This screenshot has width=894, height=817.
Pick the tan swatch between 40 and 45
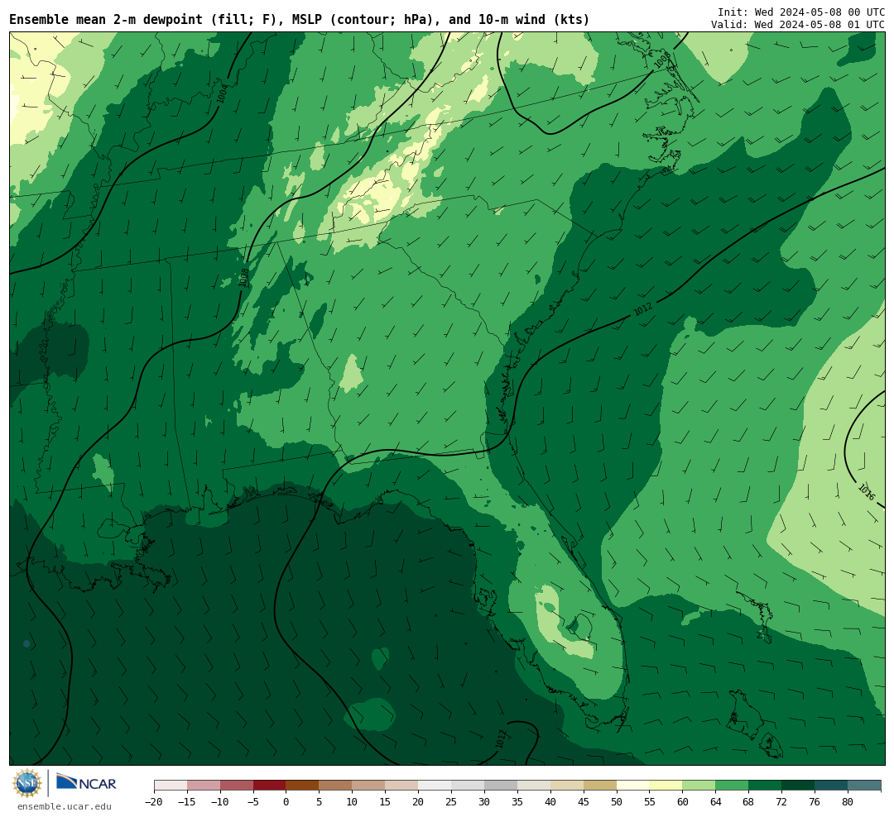click(x=567, y=786)
